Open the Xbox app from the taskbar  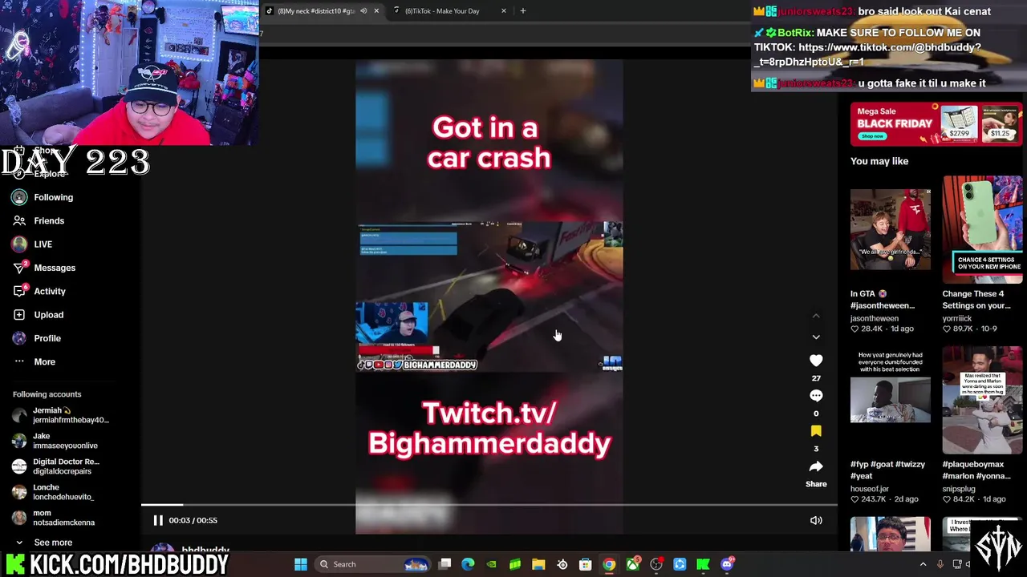click(633, 564)
